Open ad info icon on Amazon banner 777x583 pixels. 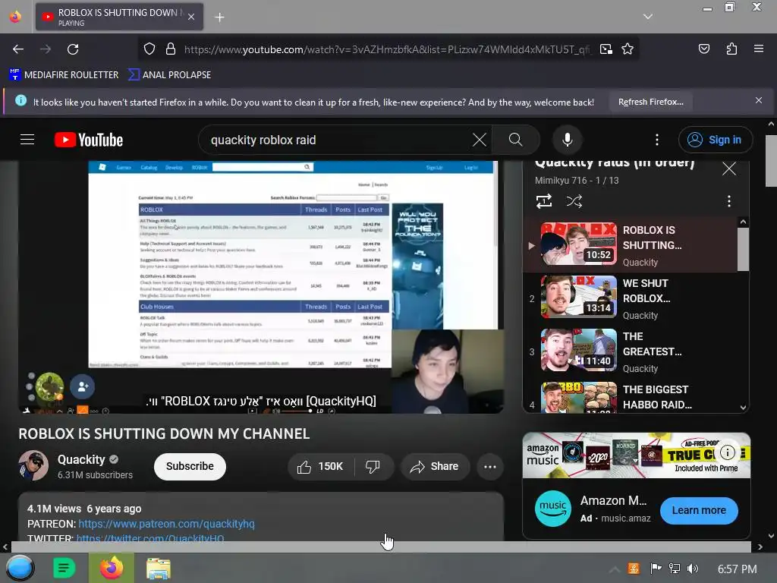click(x=727, y=452)
